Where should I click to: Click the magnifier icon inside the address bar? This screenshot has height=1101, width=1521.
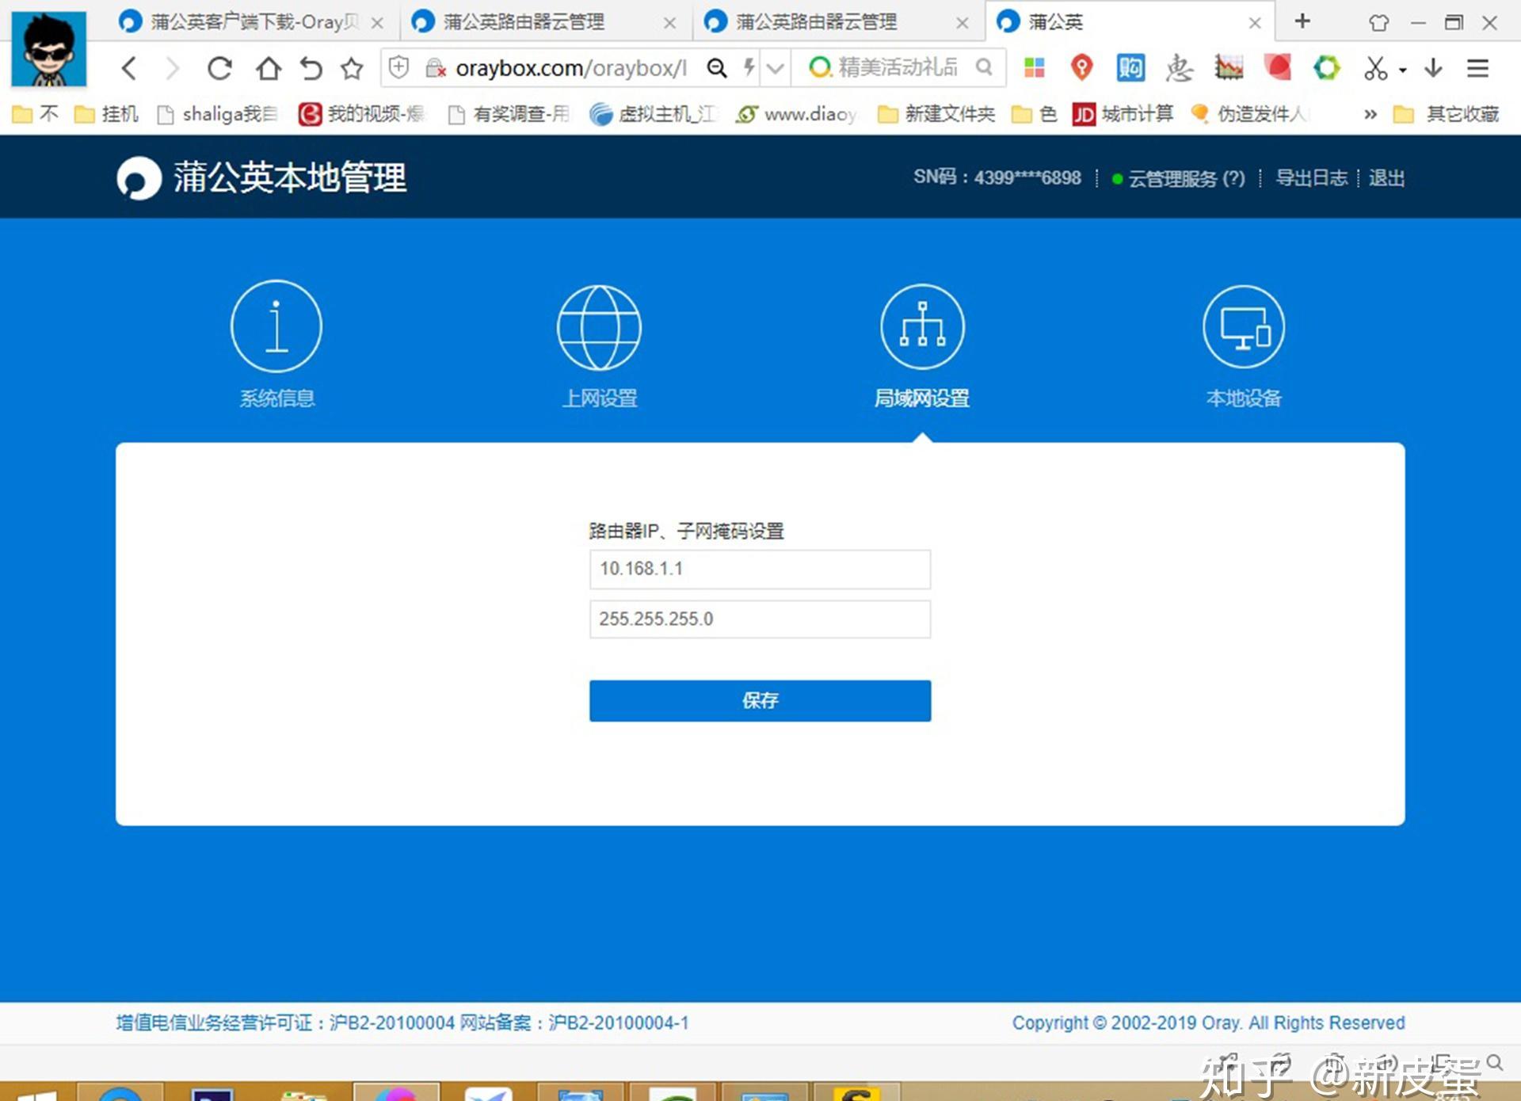tap(717, 68)
